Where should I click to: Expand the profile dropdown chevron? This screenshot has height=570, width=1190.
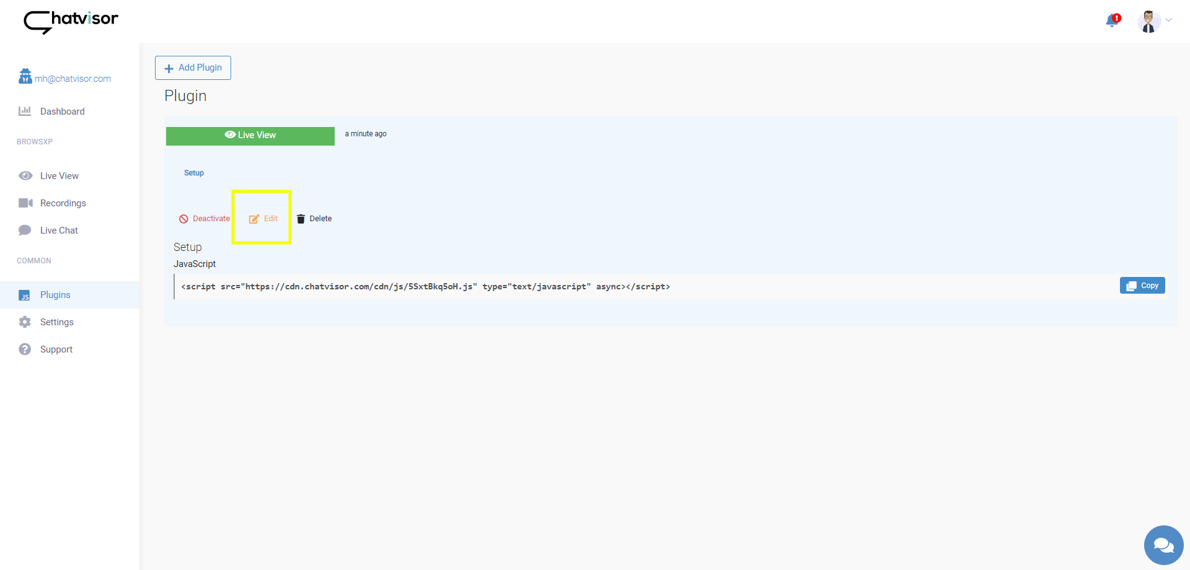coord(1169,20)
